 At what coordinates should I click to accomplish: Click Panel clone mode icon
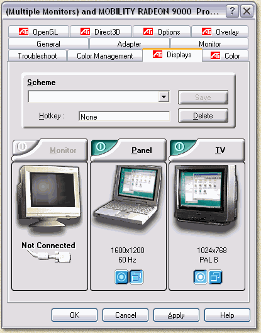[x=136, y=277]
